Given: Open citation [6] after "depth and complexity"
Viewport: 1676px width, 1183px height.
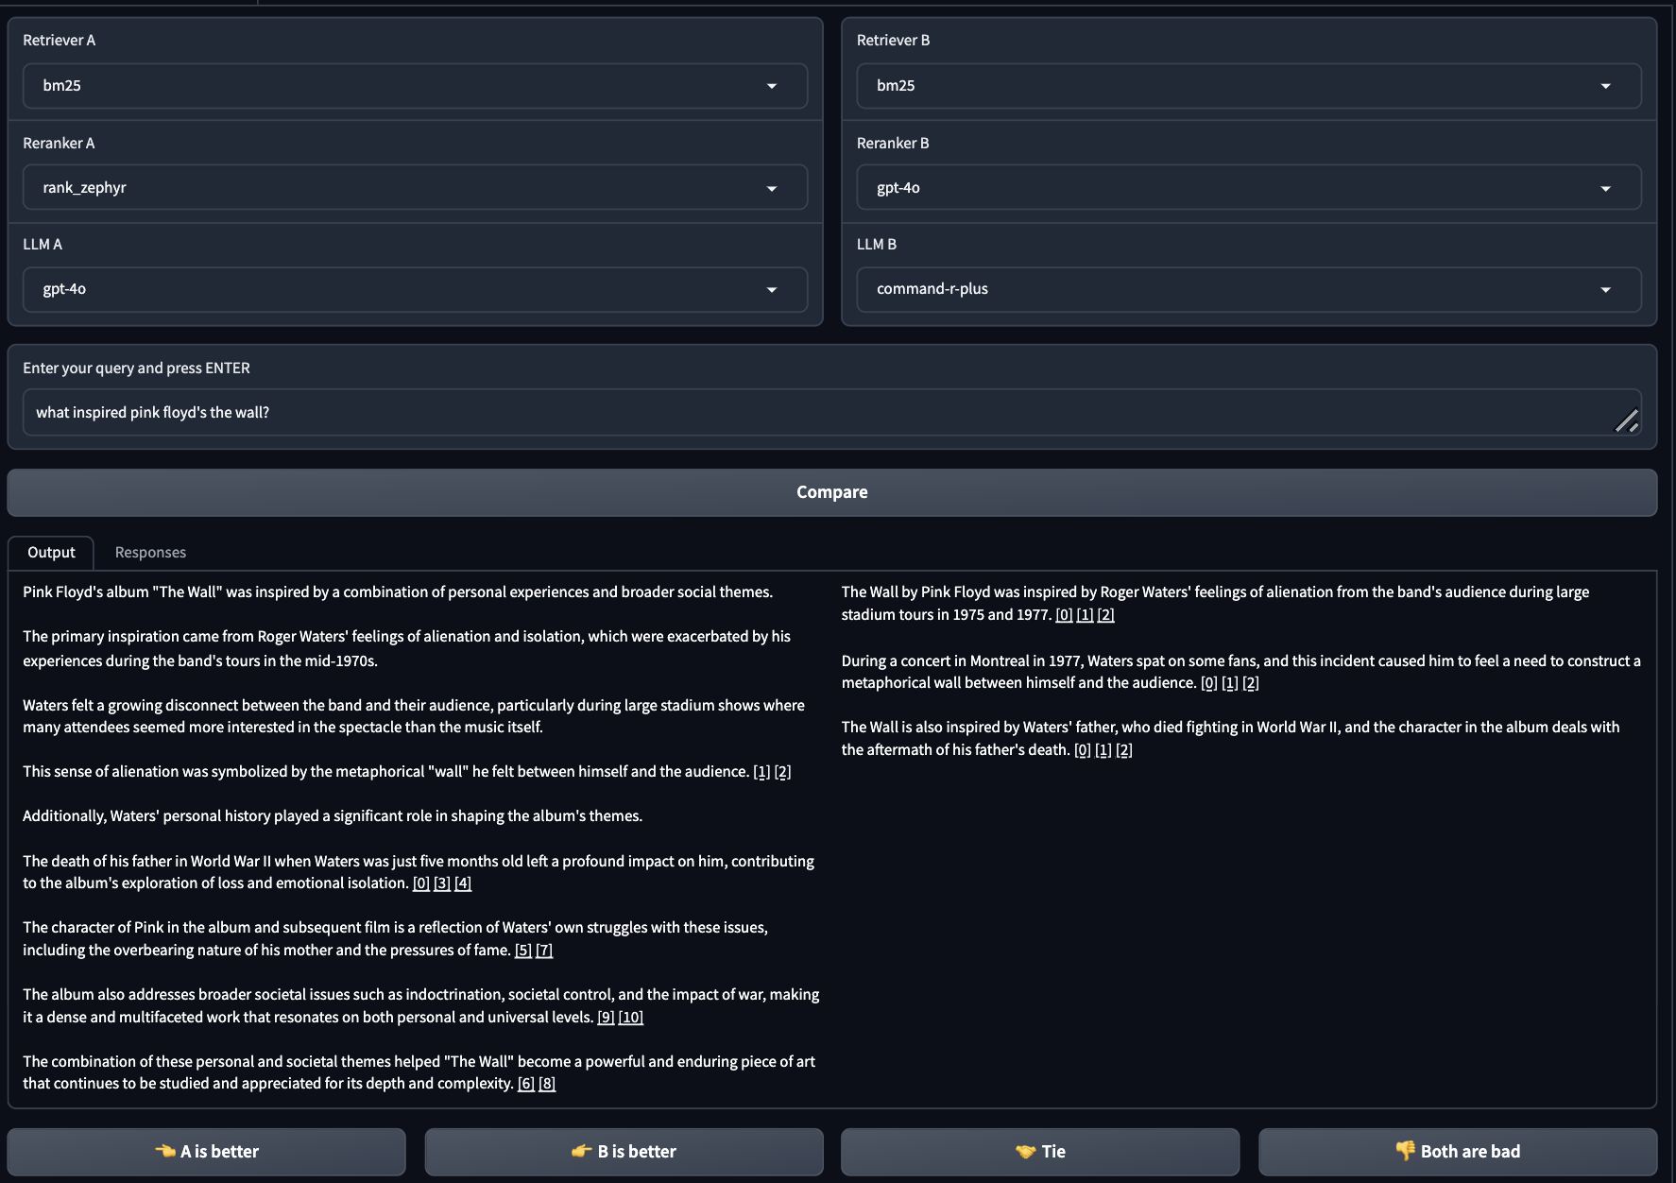Looking at the screenshot, I should point(526,1084).
